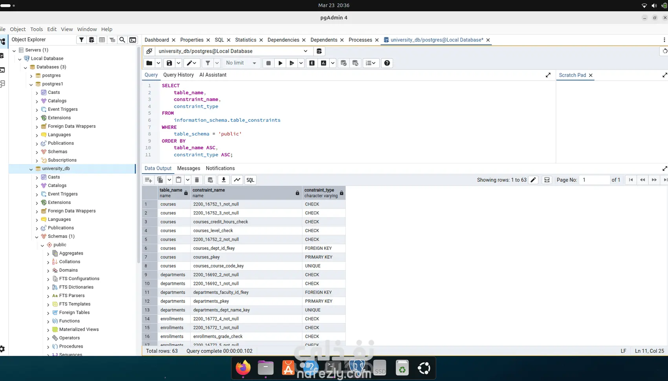Open the graph visualiser for results
The image size is (668, 381).
click(237, 180)
